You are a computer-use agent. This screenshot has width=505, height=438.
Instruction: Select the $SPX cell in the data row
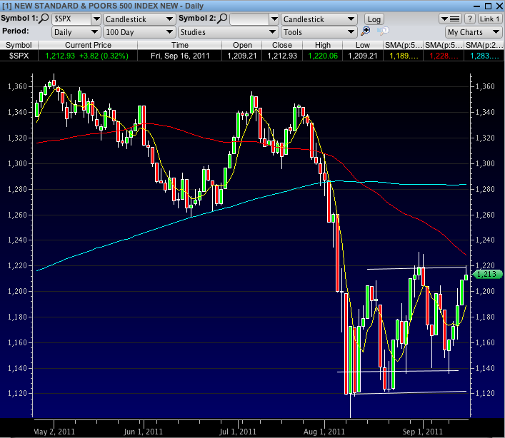point(14,55)
